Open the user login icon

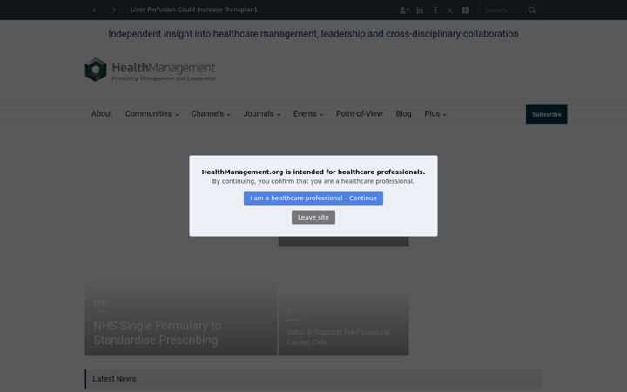(404, 10)
